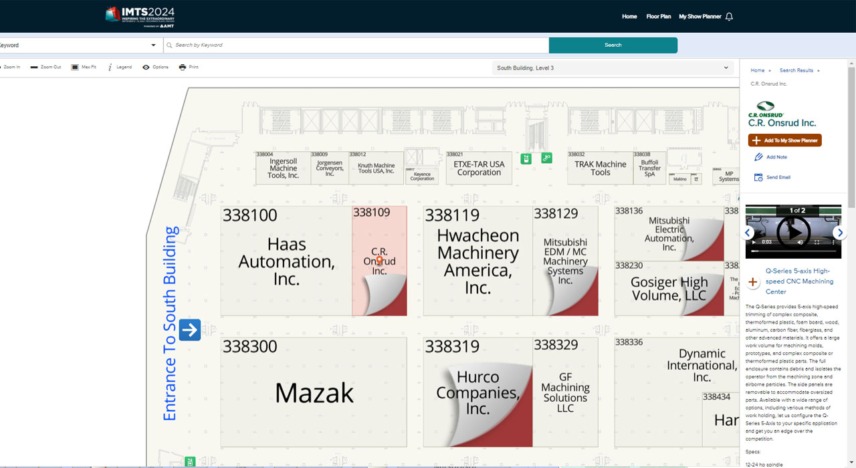Screen dimensions: 856x468
Task: Click the Max Fit icon
Action: point(75,67)
